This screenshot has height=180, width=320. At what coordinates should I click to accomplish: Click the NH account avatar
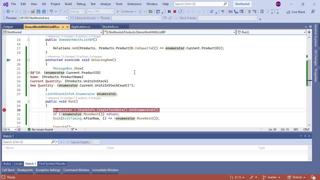point(278,4)
